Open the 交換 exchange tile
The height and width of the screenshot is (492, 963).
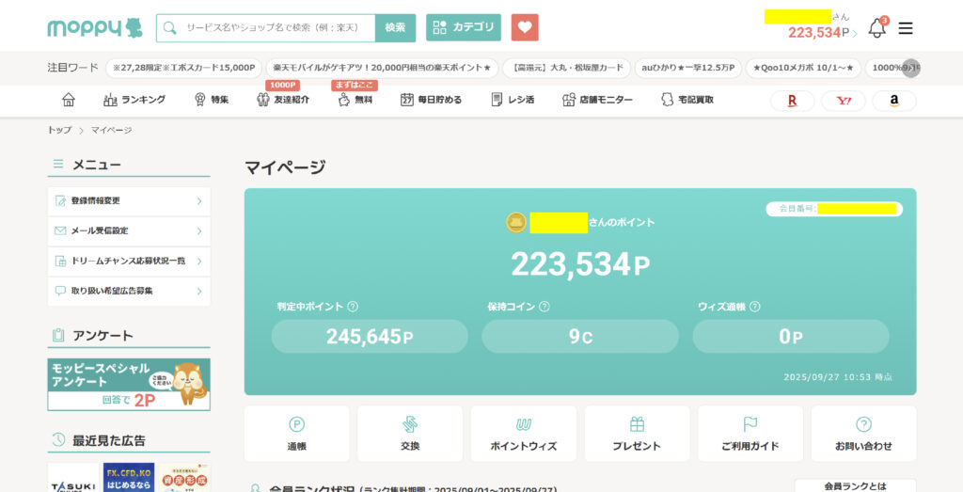410,434
